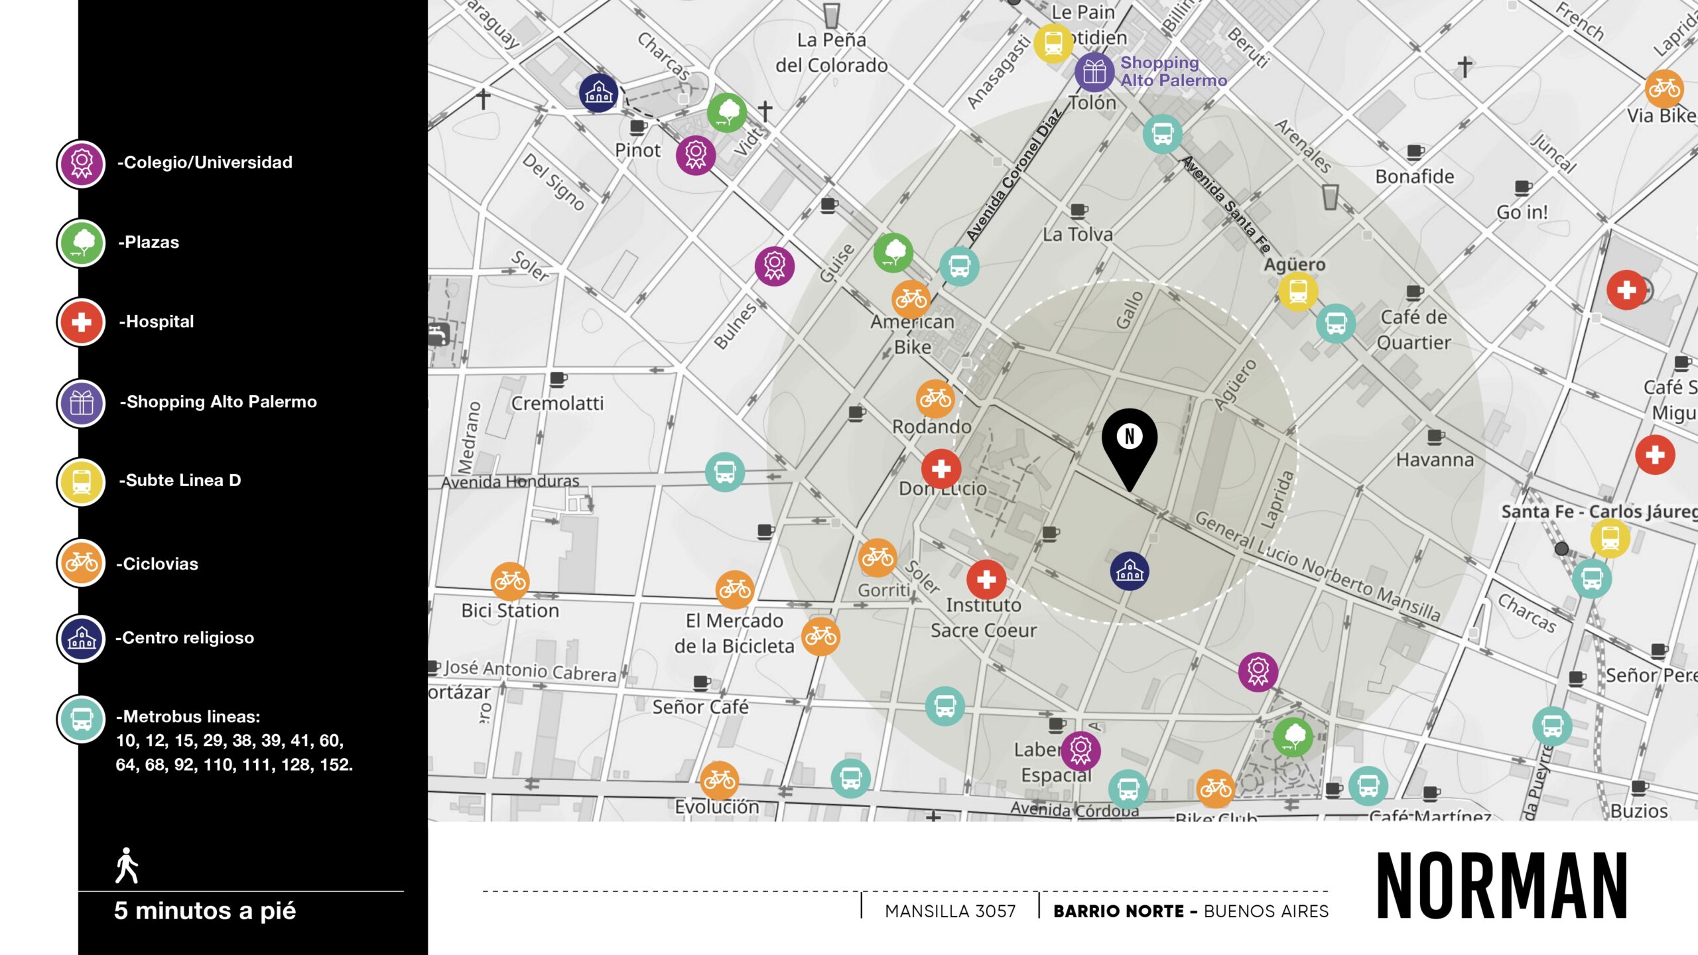
Task: Click the teal metrobus icon on Avenida Honduras
Action: 724,472
